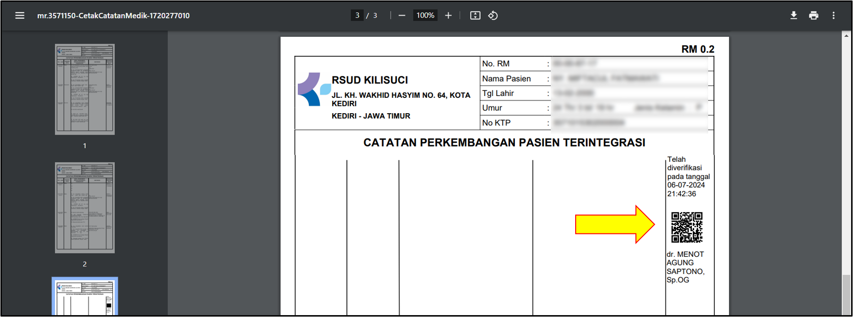Screen dimensions: 853x317
Task: Click the document filename in the toolbar
Action: [113, 15]
